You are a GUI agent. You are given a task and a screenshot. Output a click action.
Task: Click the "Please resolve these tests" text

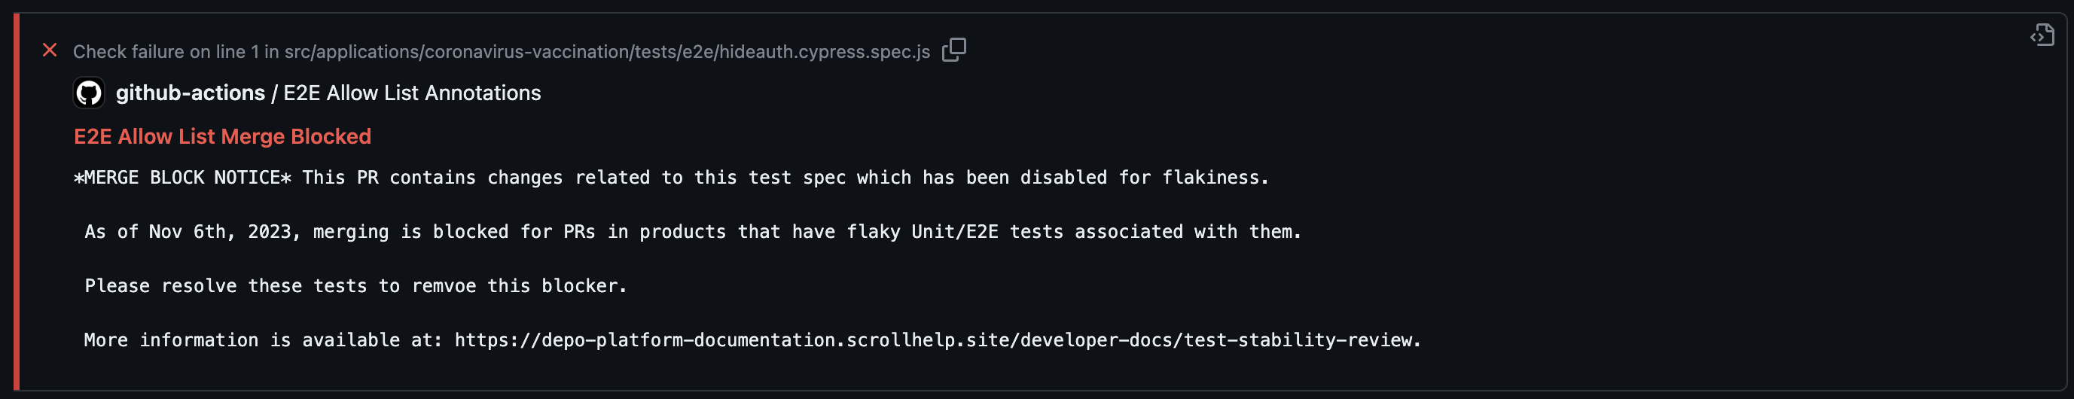227,286
